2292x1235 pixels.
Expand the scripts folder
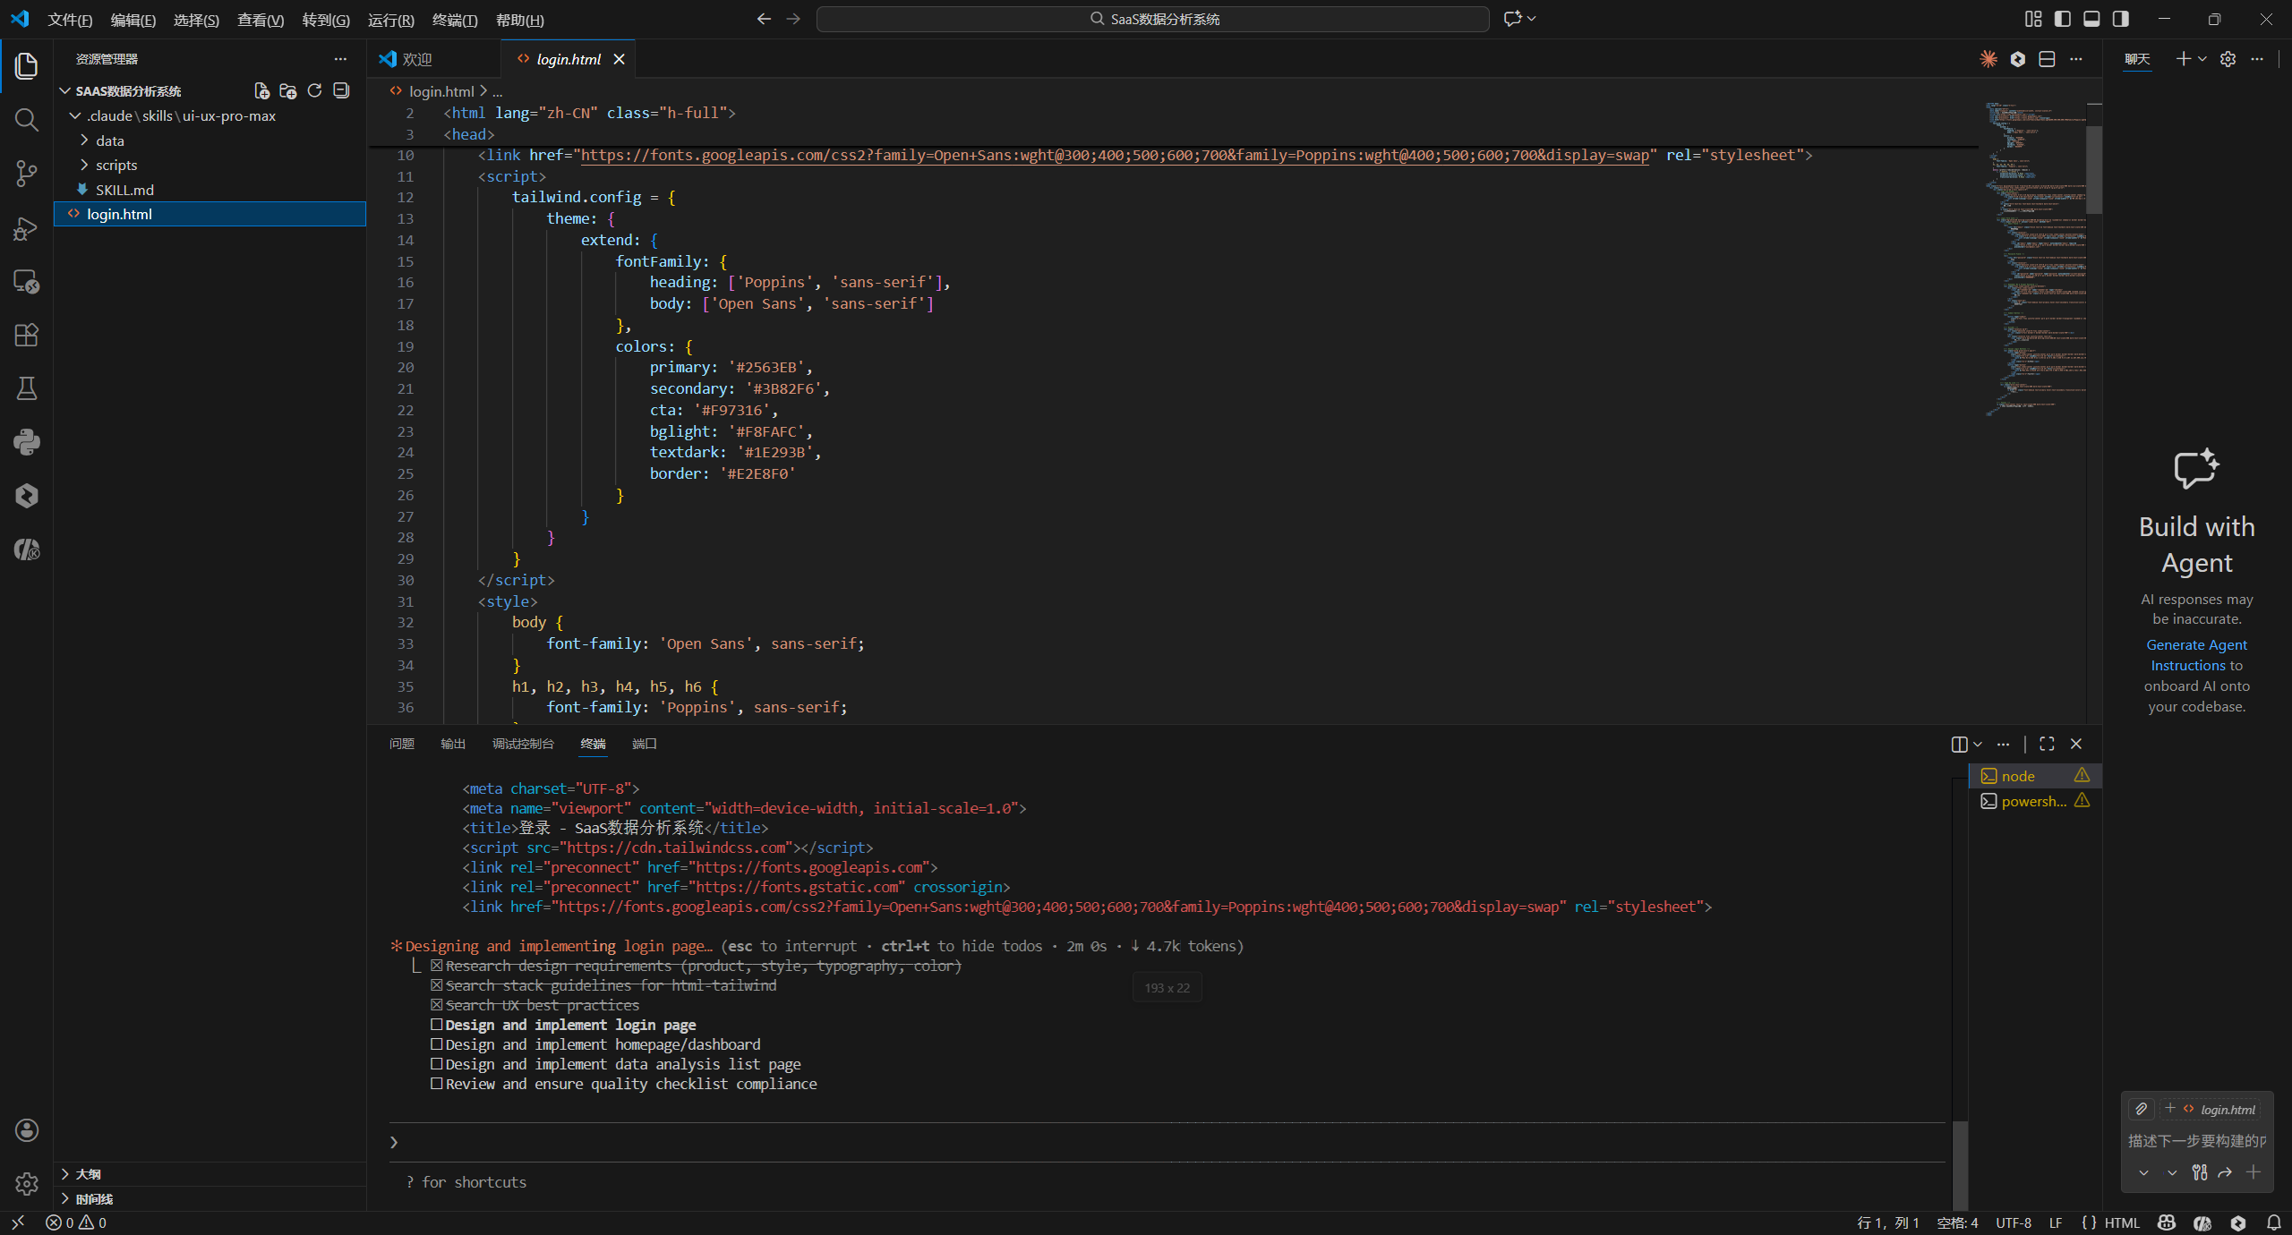coord(116,165)
